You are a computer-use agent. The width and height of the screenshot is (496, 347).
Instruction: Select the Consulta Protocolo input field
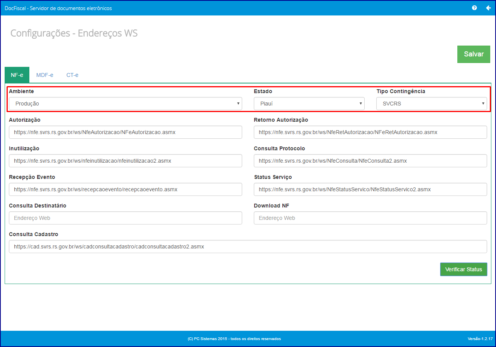[370, 161]
